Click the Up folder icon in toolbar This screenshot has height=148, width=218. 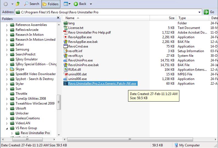[x=18, y=4]
